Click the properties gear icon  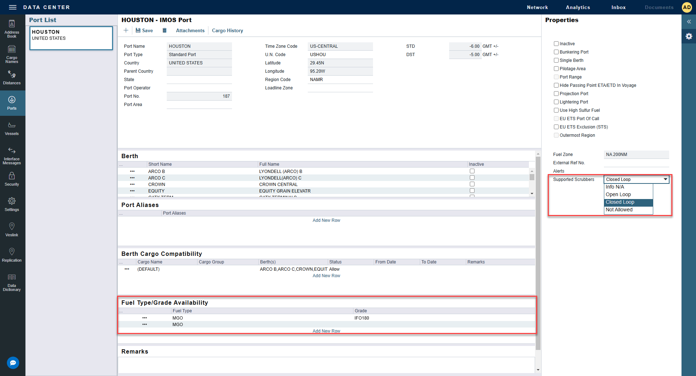(x=689, y=36)
